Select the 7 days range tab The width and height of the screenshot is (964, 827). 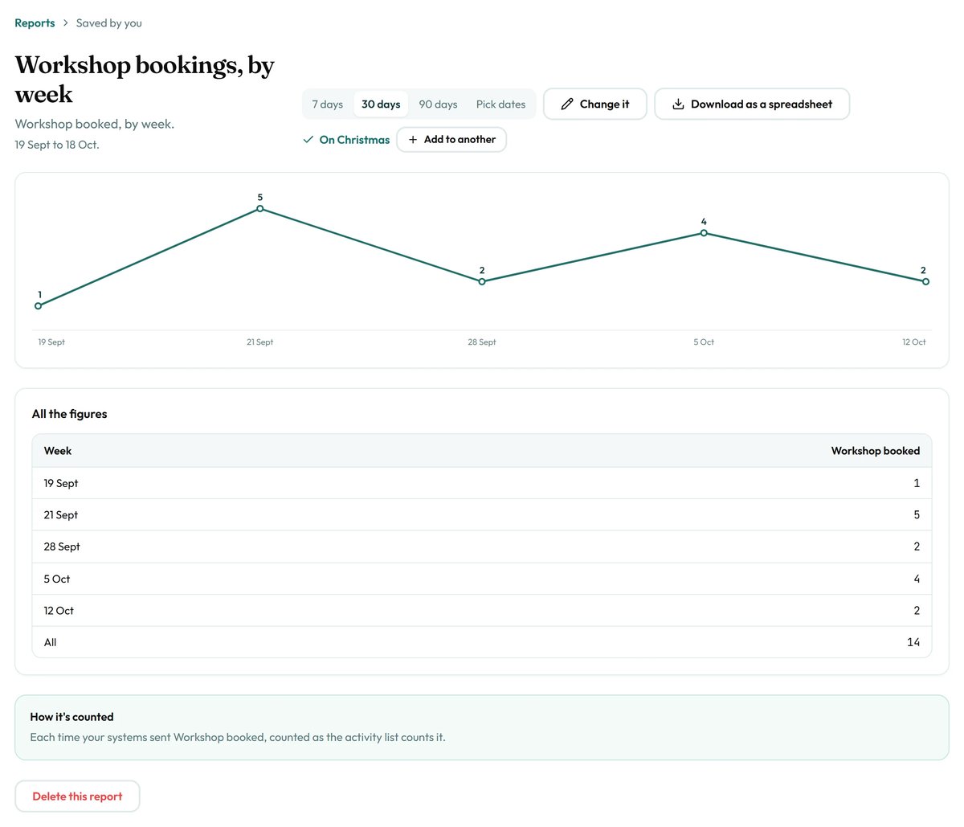tap(328, 104)
